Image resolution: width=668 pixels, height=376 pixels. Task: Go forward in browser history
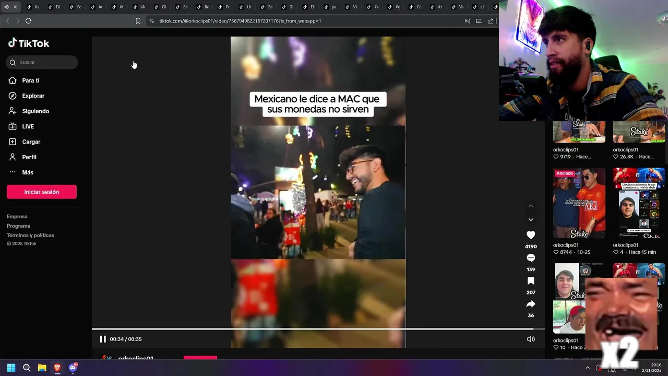tap(18, 21)
